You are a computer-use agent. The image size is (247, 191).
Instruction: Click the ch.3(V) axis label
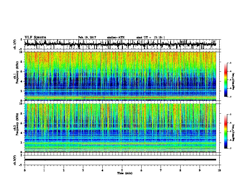pyautogui.click(x=15, y=160)
